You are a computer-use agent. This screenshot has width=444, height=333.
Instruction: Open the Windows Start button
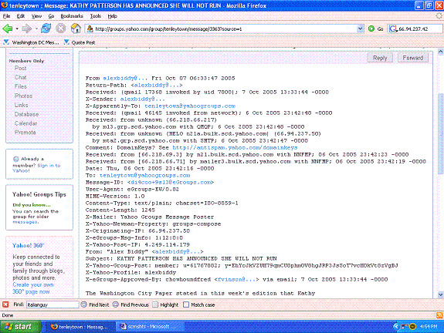tap(21, 327)
